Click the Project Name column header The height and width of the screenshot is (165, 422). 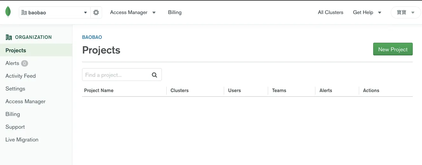(x=99, y=90)
